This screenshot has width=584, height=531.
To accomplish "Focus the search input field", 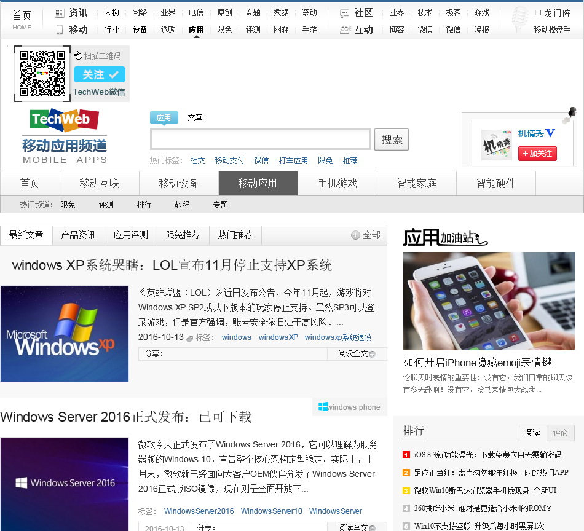I will click(261, 140).
